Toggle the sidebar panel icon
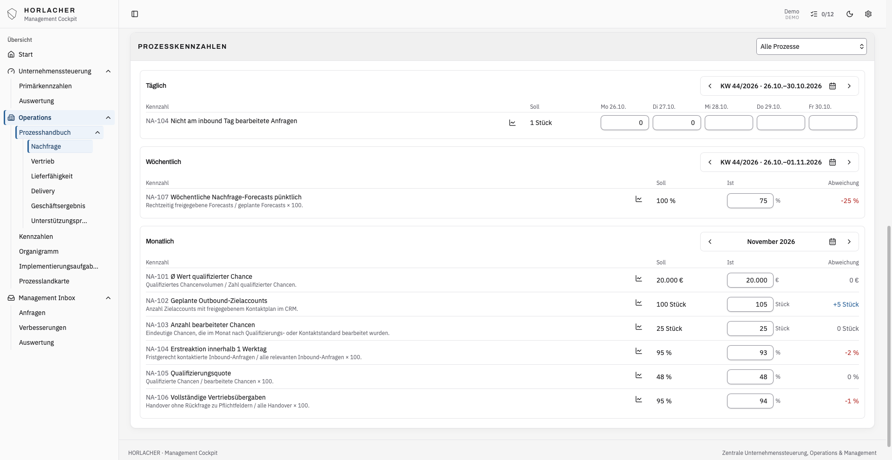Viewport: 892px width, 460px height. point(135,14)
